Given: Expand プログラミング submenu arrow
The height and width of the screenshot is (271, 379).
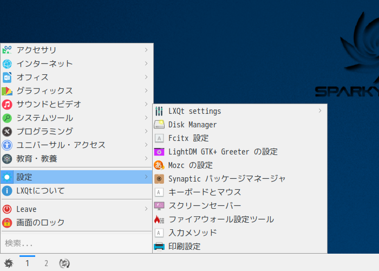Looking at the screenshot, I should click(x=146, y=131).
